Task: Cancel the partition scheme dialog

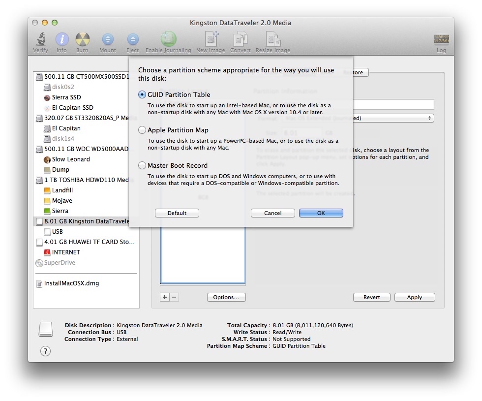Action: pyautogui.click(x=272, y=213)
